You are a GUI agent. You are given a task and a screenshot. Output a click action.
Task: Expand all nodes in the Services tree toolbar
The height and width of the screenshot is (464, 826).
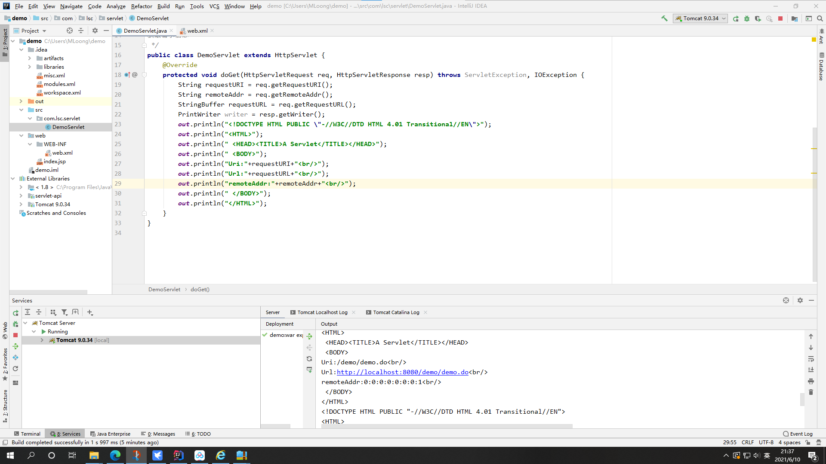28,312
